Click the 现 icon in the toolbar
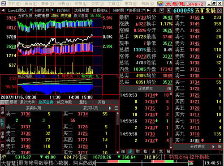224x166 pixels. pyautogui.click(x=154, y=10)
